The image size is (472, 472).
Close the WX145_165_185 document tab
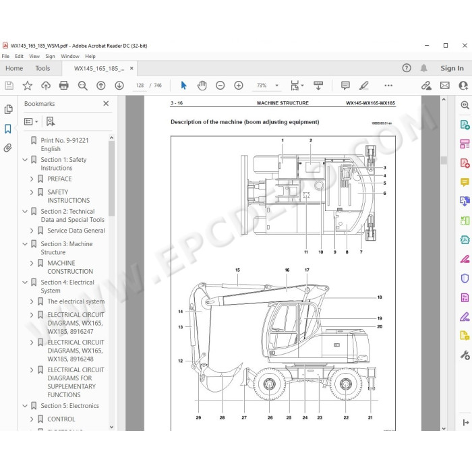(131, 68)
